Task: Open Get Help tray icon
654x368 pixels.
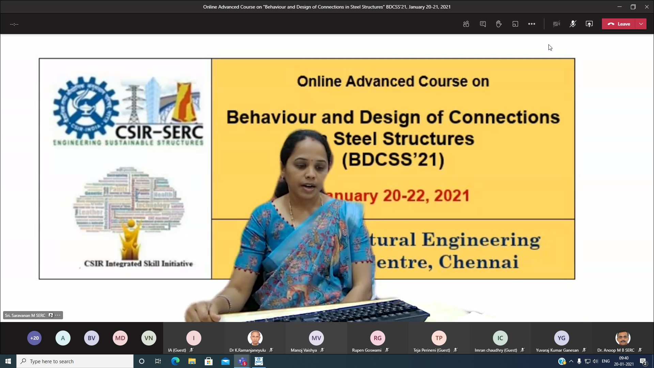Action: tap(562, 361)
